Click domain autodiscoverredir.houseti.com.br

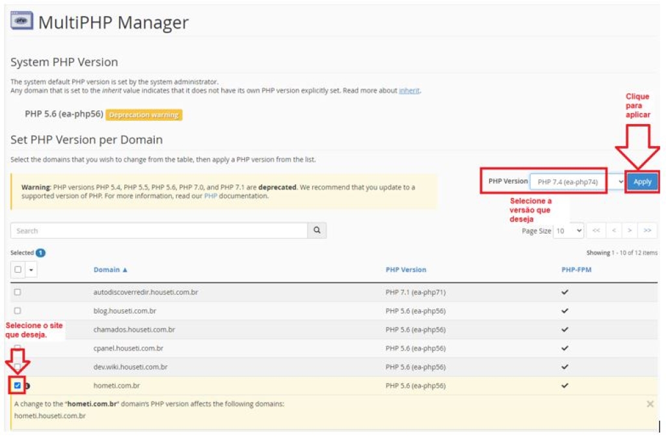[x=146, y=292]
